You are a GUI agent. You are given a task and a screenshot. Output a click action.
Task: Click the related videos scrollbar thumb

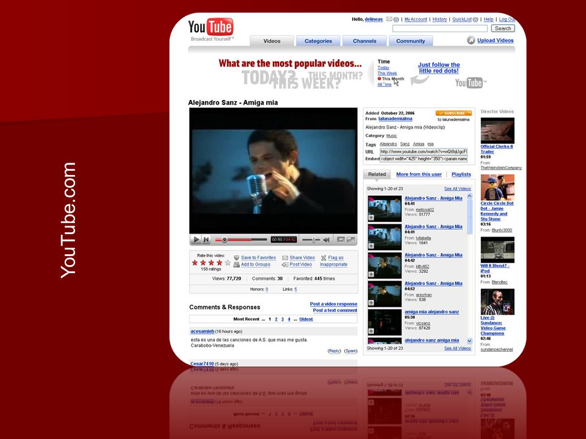pos(470,216)
